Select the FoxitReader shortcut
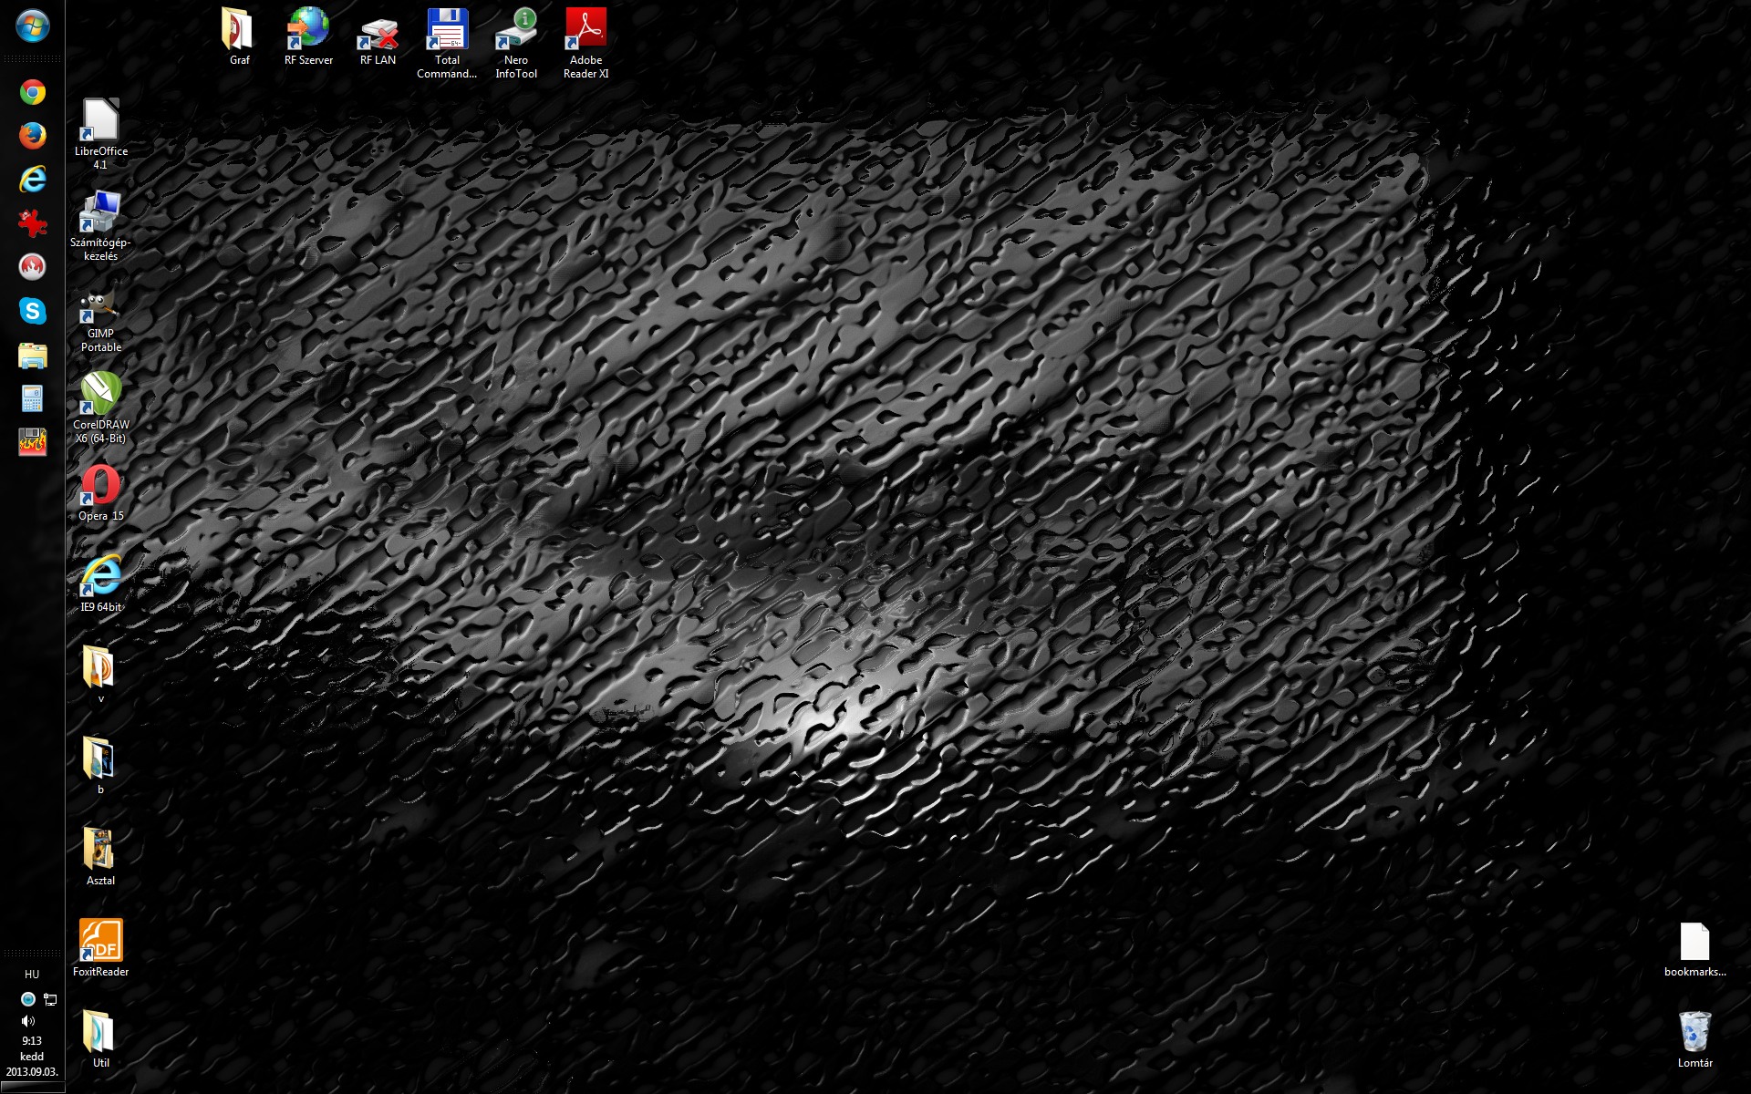Viewport: 1751px width, 1094px height. (100, 948)
